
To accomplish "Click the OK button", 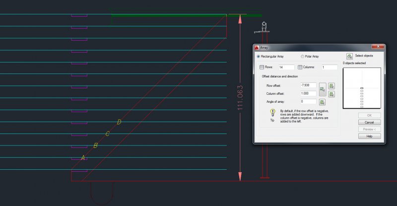I will coord(369,115).
